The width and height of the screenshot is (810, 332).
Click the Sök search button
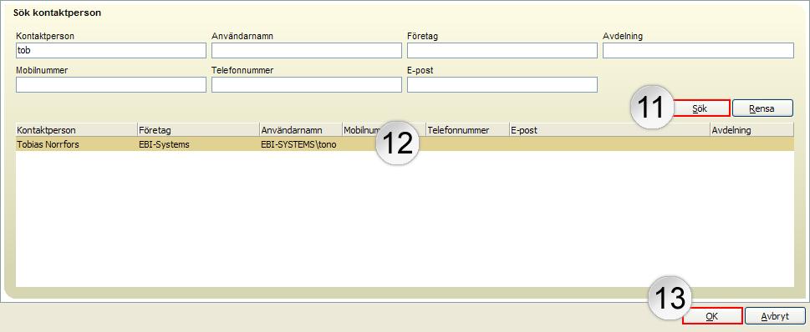pos(700,108)
